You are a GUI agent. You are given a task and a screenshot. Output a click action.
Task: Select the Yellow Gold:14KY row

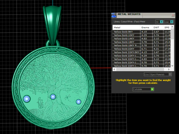[142, 39]
